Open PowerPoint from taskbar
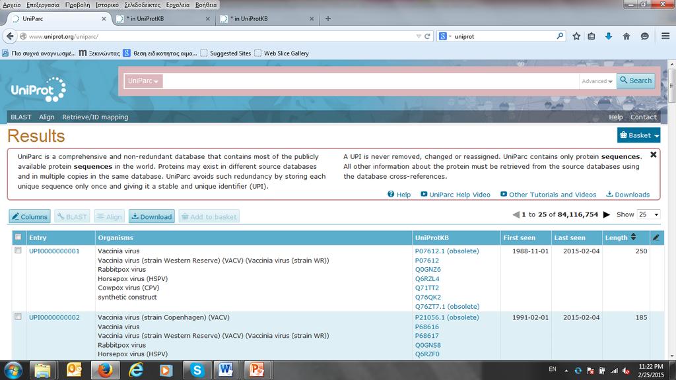Viewport: 676px width, 380px height. click(x=257, y=370)
